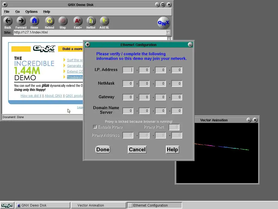Click the first I.P. Address octet field
The image size is (278, 209).
pyautogui.click(x=128, y=70)
